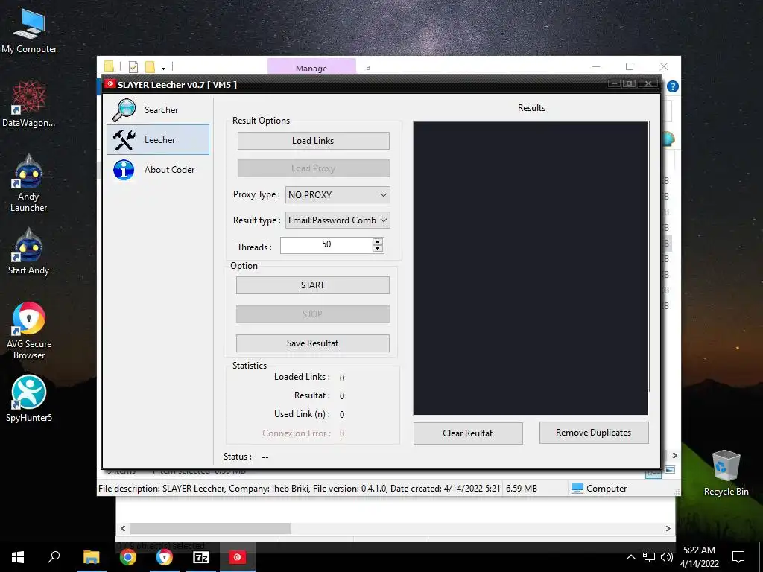
Task: Open the notification center icon
Action: [738, 557]
